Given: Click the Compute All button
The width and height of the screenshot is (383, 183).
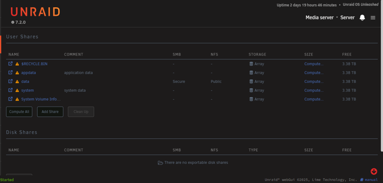Looking at the screenshot, I should tap(19, 112).
